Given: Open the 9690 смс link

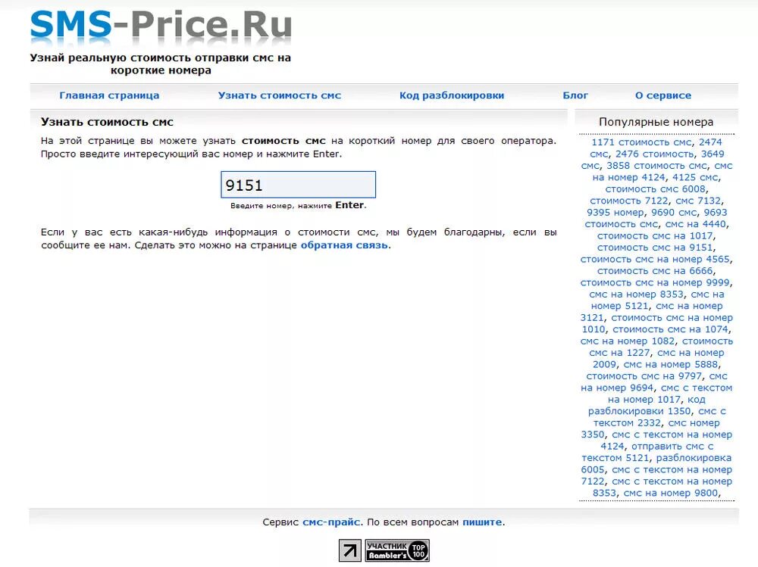Looking at the screenshot, I should 674,213.
